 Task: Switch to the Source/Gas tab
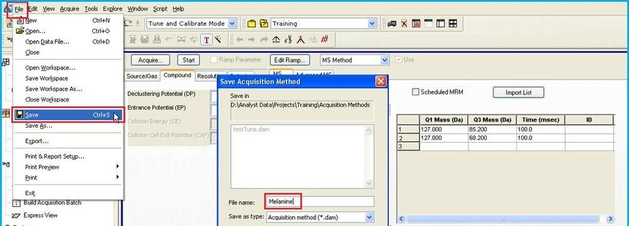[x=142, y=76]
